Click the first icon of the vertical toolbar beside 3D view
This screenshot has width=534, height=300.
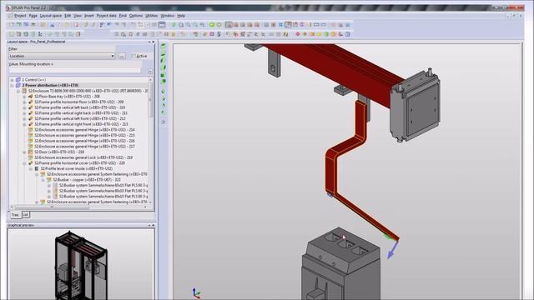pyautogui.click(x=164, y=46)
